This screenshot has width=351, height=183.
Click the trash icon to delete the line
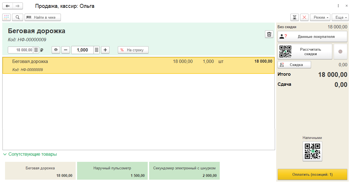pyautogui.click(x=269, y=34)
